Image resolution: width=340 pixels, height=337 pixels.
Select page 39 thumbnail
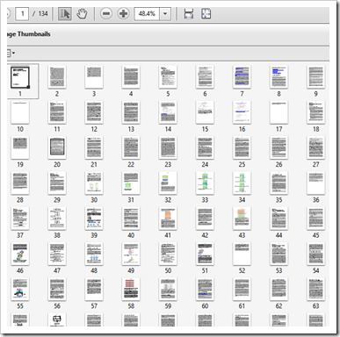click(94, 219)
